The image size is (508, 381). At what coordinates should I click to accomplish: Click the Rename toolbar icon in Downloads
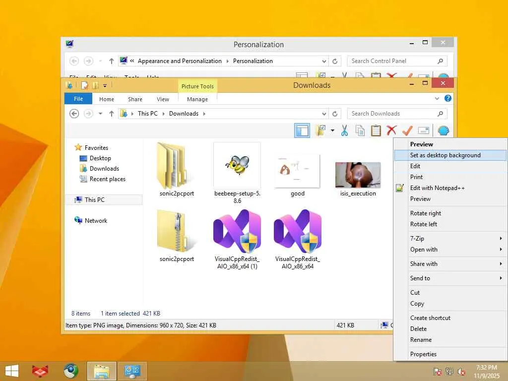424,130
